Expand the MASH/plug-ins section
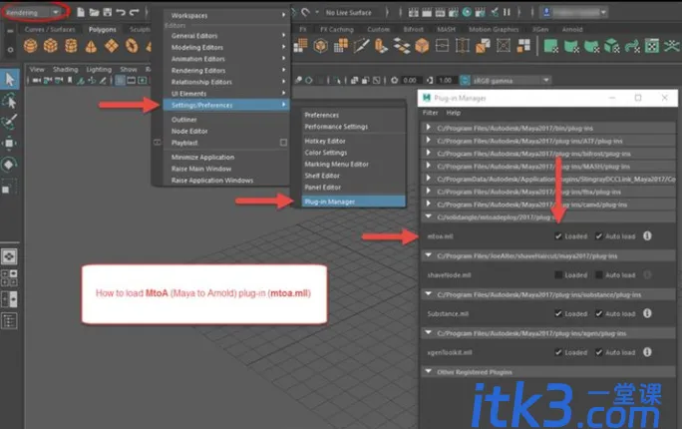 [x=428, y=166]
